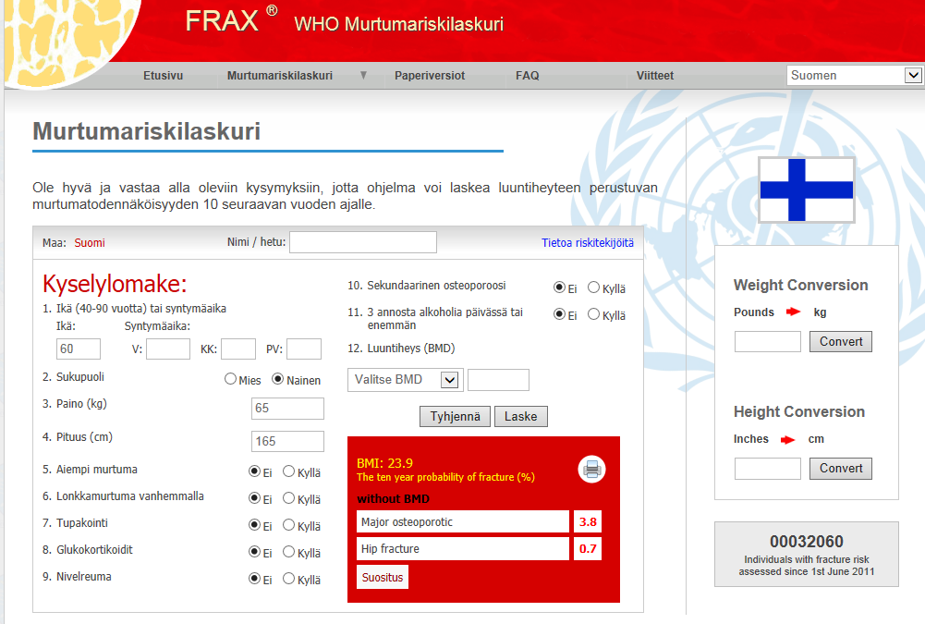Click Convert under Height Conversion

(841, 468)
